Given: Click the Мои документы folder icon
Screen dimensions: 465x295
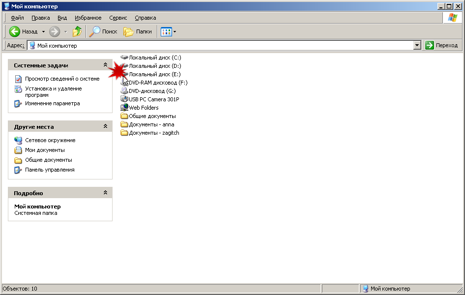Looking at the screenshot, I should pyautogui.click(x=18, y=150).
